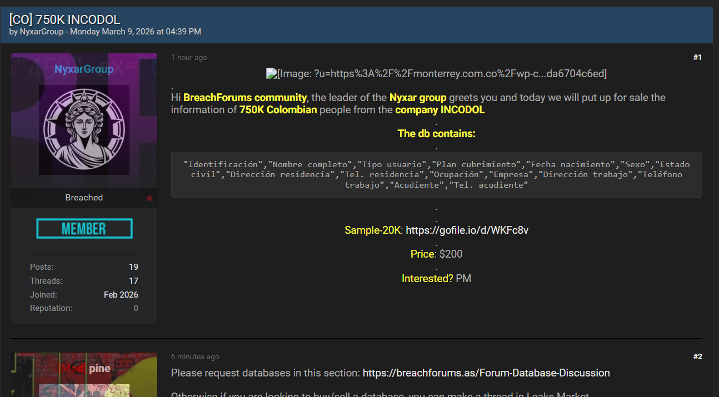Click the '6 minutes ago' timestamp
This screenshot has height=397, width=719.
click(x=195, y=357)
